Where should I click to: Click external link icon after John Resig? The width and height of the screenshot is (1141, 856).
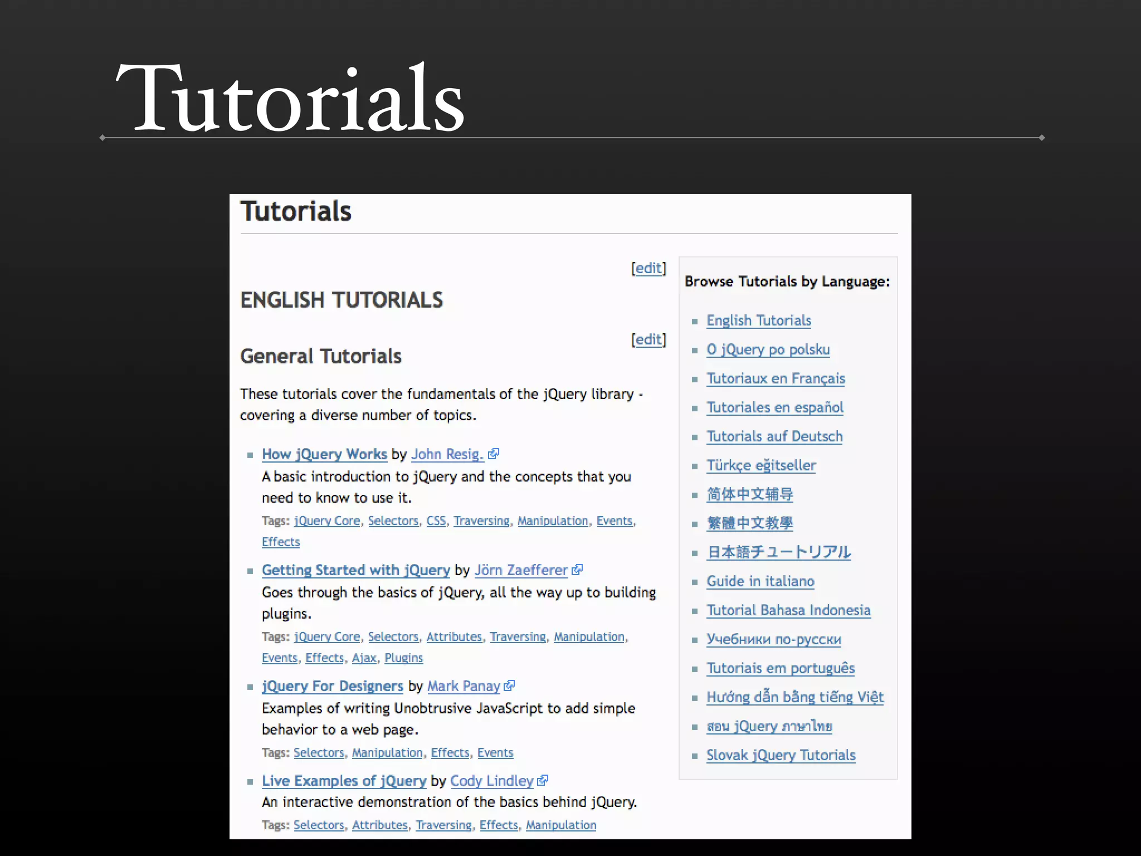point(493,454)
